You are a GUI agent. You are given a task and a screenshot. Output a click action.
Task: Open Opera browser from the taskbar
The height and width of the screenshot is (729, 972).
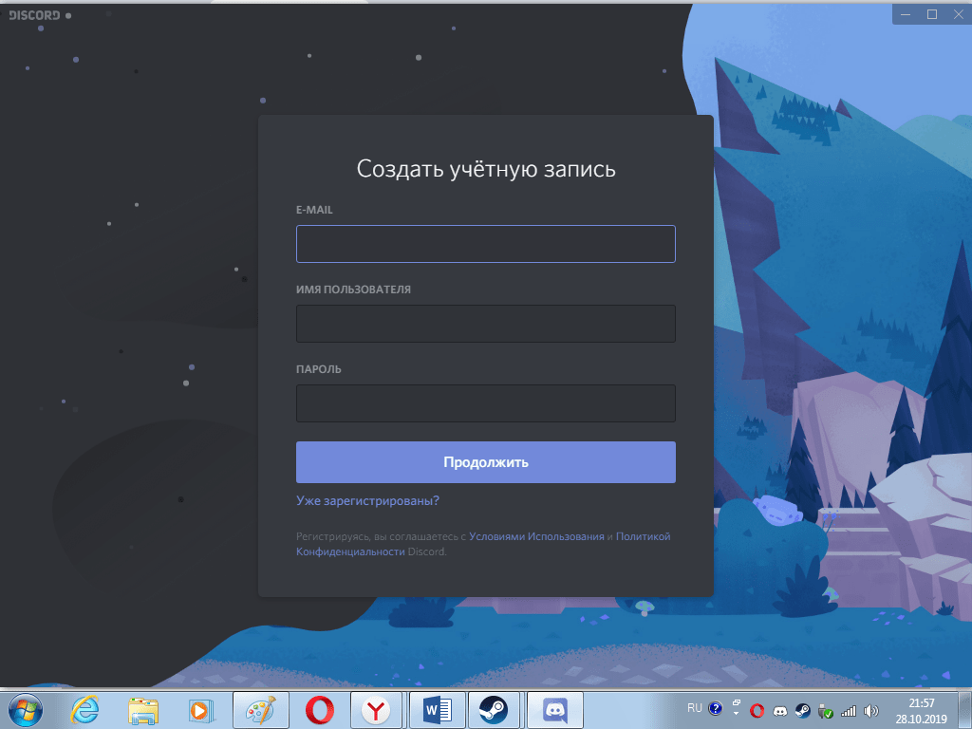(318, 709)
